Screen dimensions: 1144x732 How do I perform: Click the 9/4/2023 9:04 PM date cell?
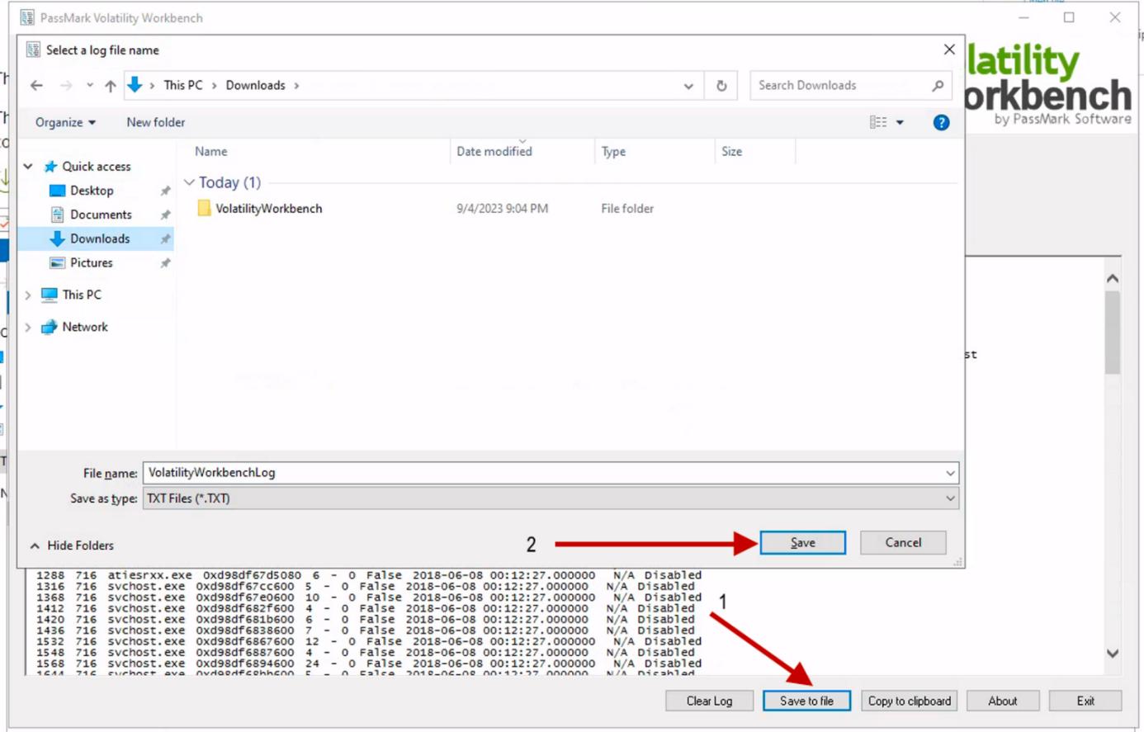[503, 209]
